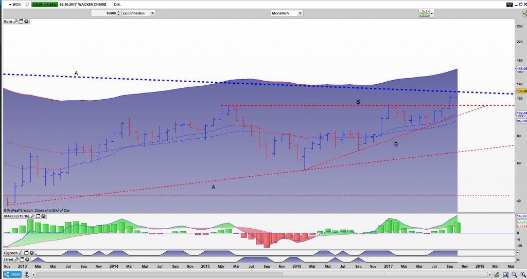Screen dimensions: 527x279
Task: Click the 2015 label on time axis
Action: [205, 266]
